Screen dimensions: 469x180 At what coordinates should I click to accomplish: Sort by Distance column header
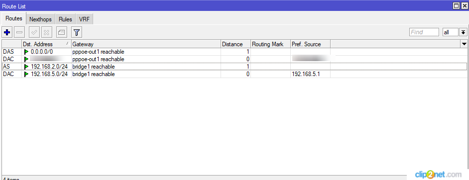[235, 44]
